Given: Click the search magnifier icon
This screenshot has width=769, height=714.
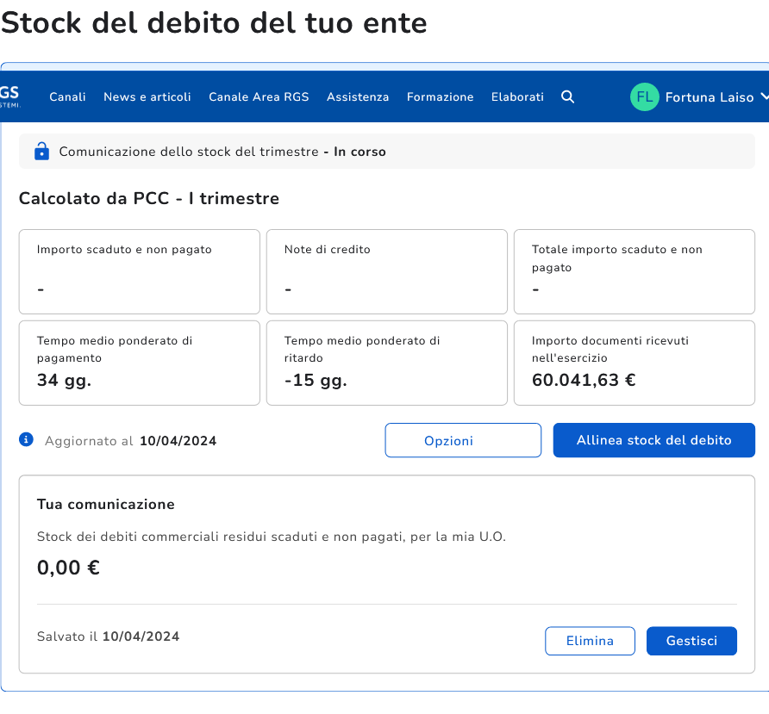Looking at the screenshot, I should pyautogui.click(x=567, y=97).
